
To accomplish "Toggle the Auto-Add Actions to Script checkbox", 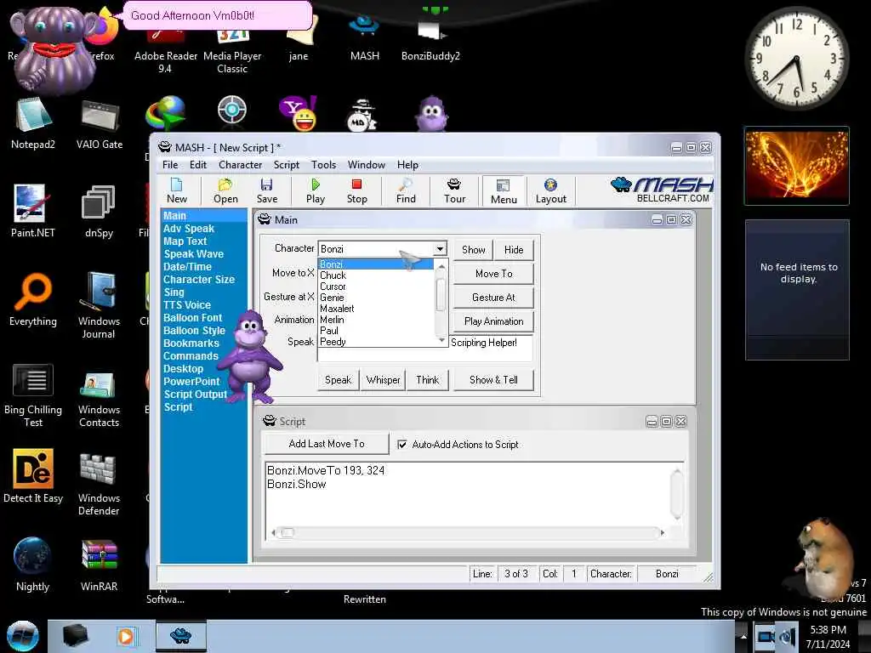I will point(402,444).
